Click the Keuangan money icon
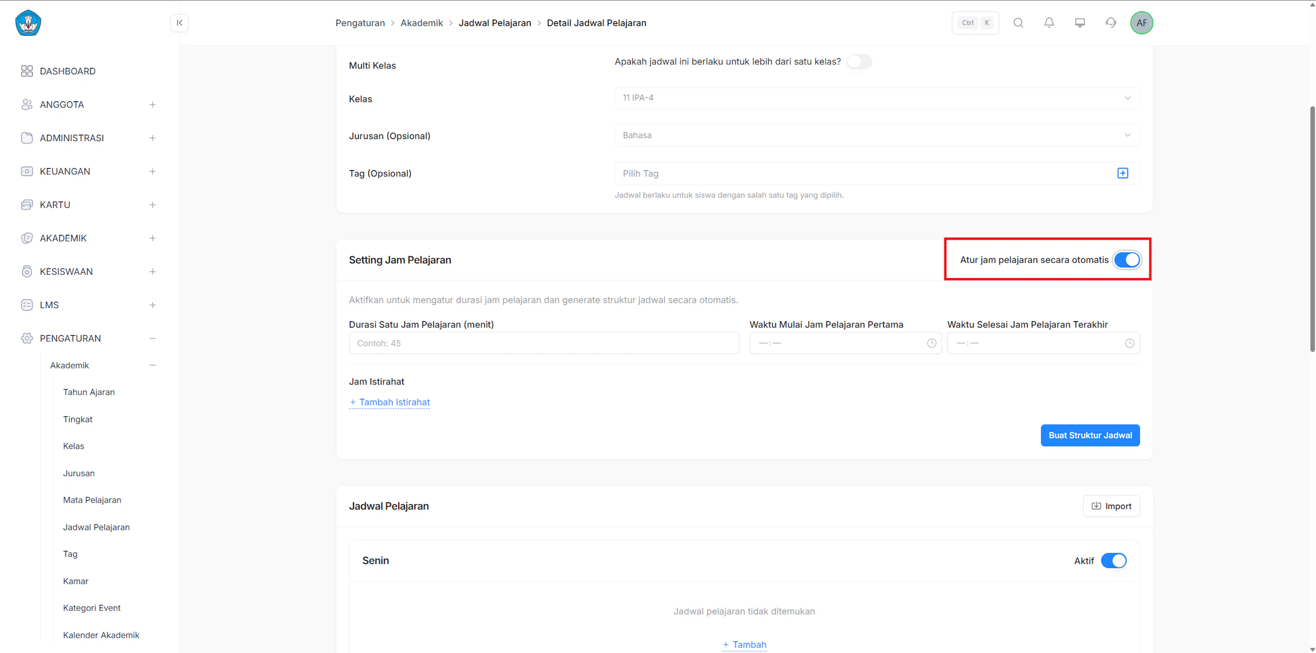 coord(27,172)
